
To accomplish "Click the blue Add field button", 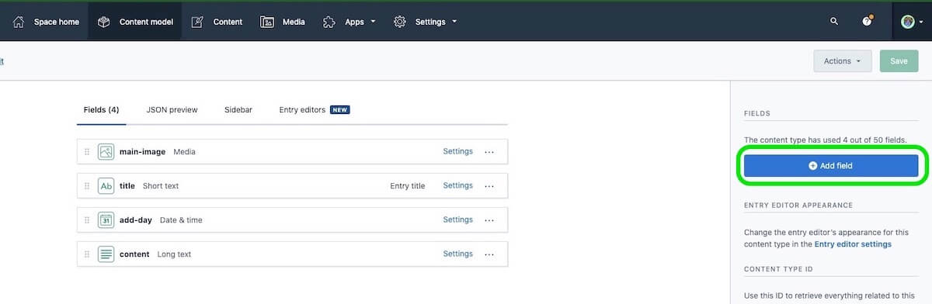I will coord(831,165).
